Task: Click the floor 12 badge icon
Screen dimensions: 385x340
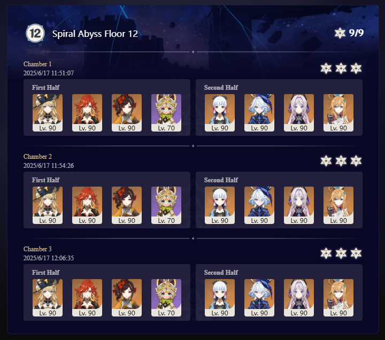Action: [35, 33]
